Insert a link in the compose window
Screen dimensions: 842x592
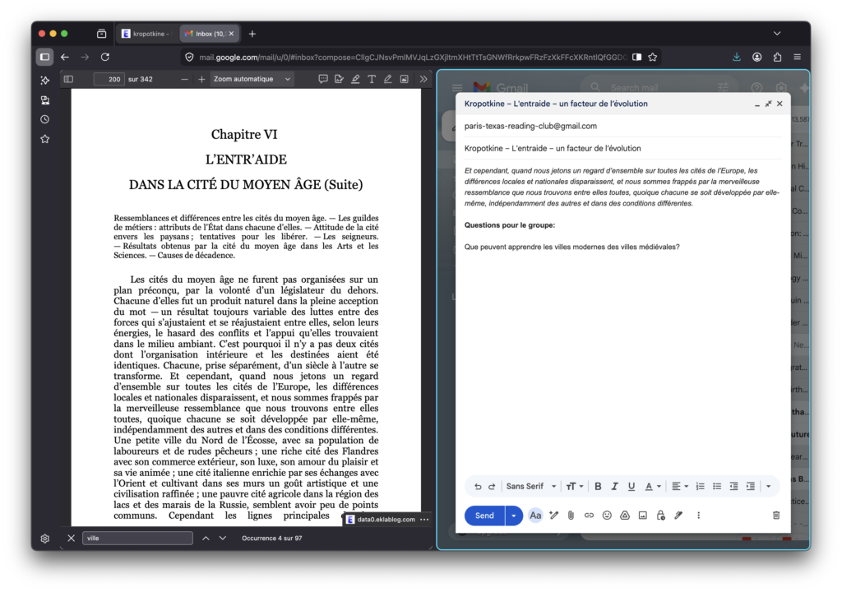(588, 516)
